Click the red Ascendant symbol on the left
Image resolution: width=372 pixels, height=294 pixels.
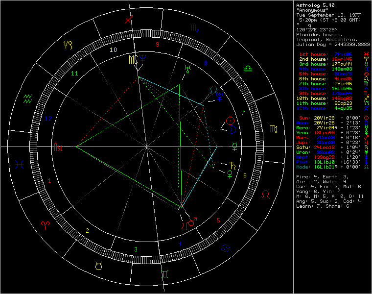pyautogui.click(x=58, y=147)
